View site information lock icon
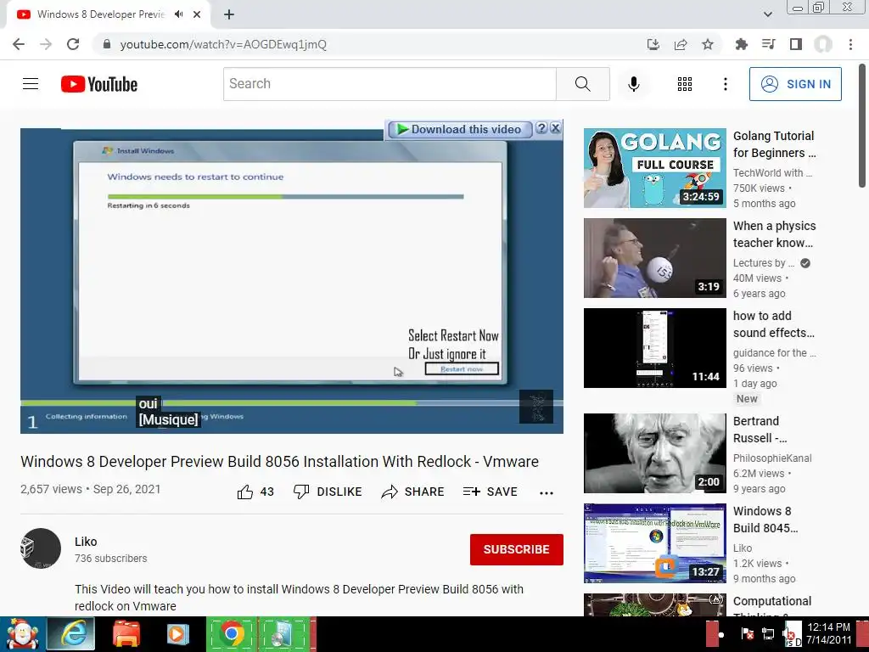869x652 pixels. (x=107, y=44)
